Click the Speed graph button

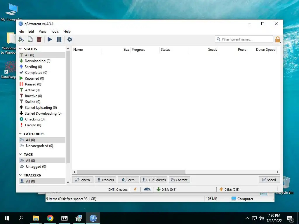pos(269,180)
